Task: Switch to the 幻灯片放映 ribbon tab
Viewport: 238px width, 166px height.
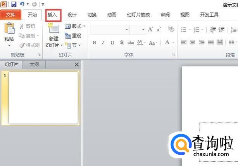Action: tap(138, 15)
